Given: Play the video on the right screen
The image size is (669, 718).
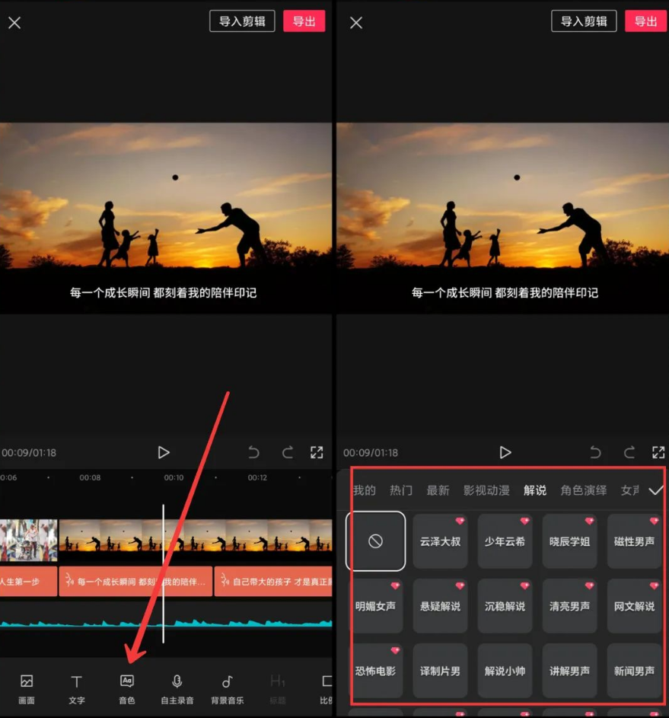Looking at the screenshot, I should click(x=505, y=452).
